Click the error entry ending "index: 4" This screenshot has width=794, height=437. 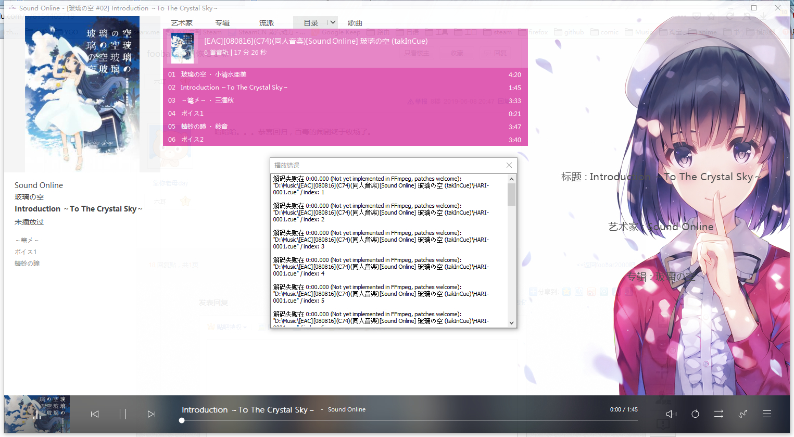381,267
